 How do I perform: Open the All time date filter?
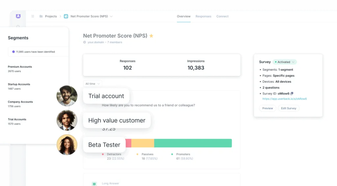click(x=92, y=84)
